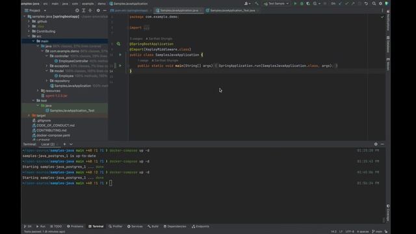The width and height of the screenshot is (416, 234).
Task: Select the .gitignore file
Action: tap(44, 120)
